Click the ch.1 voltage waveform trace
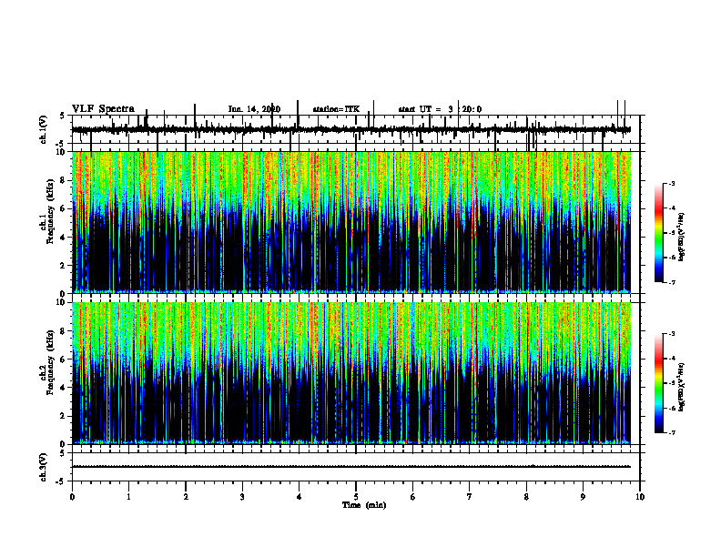The height and width of the screenshot is (557, 721). (351, 129)
